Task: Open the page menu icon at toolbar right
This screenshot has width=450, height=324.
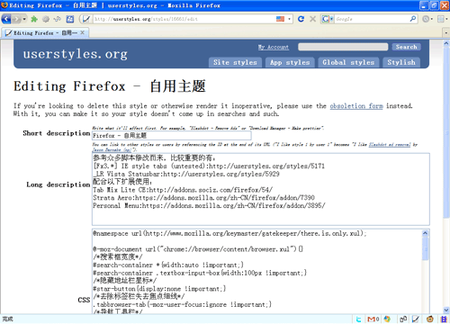Action: (x=442, y=19)
